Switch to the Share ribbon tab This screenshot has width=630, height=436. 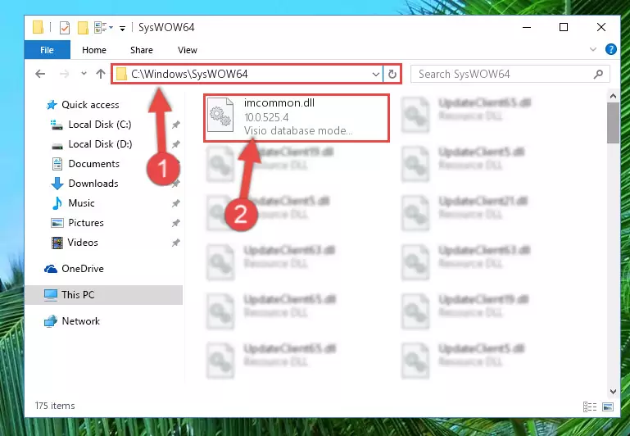142,50
